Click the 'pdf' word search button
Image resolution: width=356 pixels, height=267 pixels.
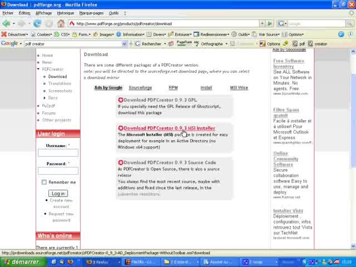299,43
